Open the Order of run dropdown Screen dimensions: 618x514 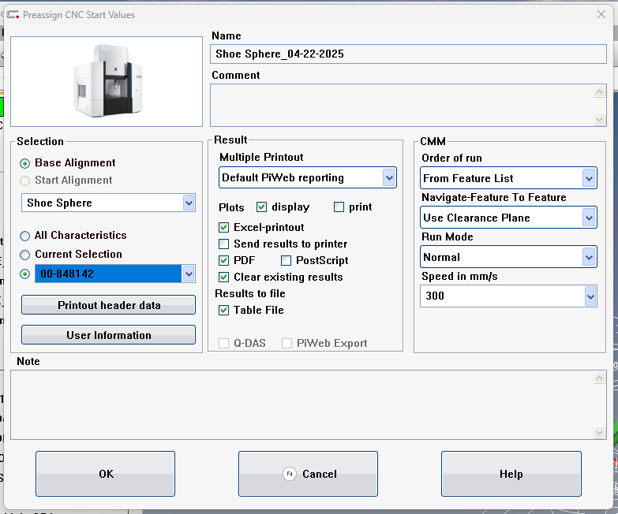[x=589, y=178]
